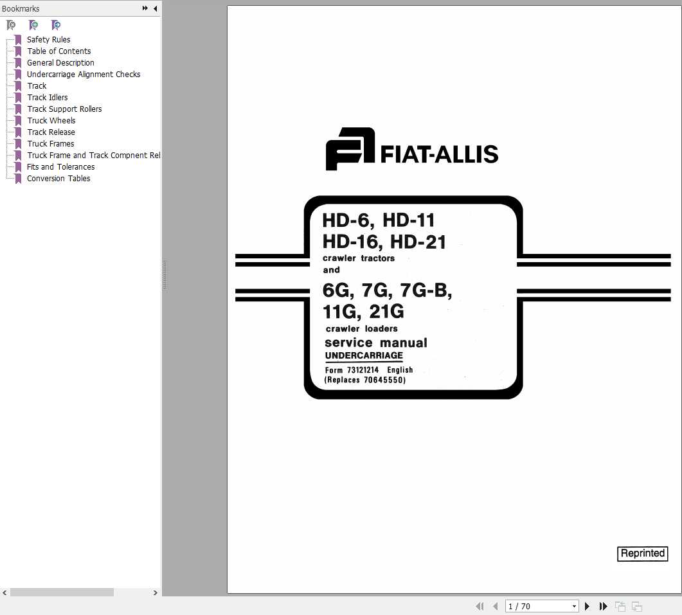Open the Table of Contents bookmark

pos(59,51)
